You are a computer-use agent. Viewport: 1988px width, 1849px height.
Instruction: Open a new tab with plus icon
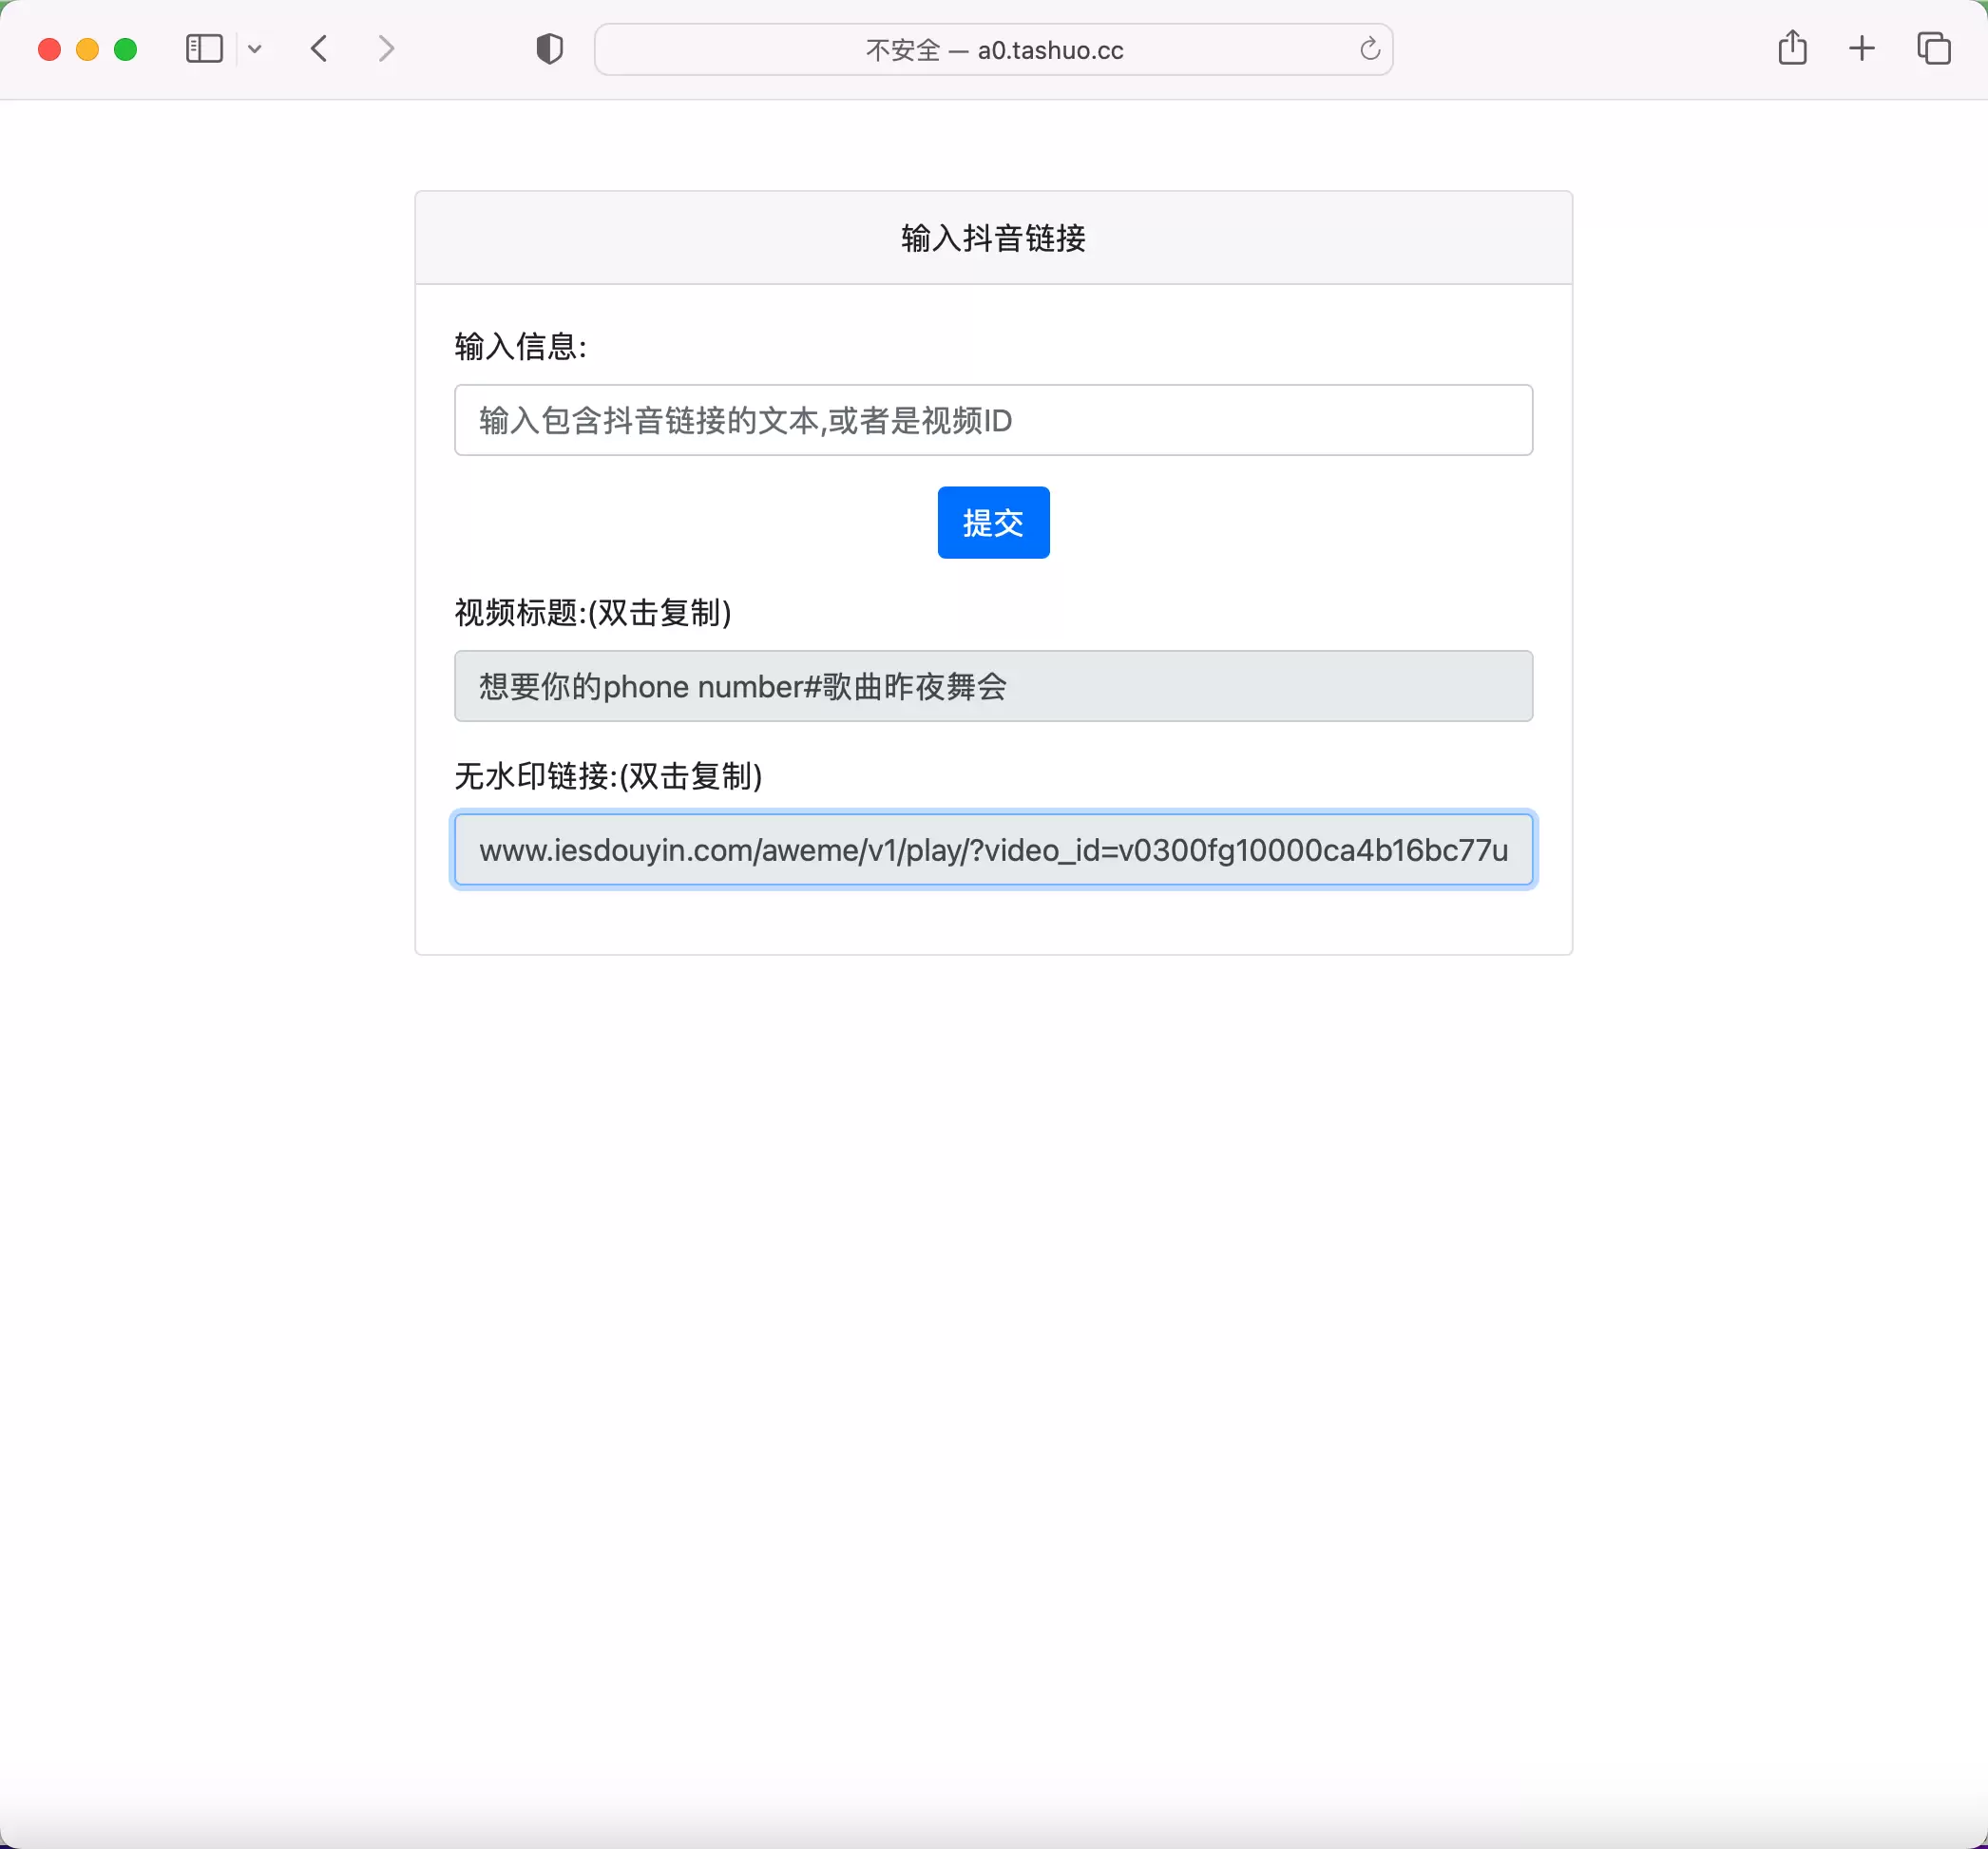(x=1862, y=49)
